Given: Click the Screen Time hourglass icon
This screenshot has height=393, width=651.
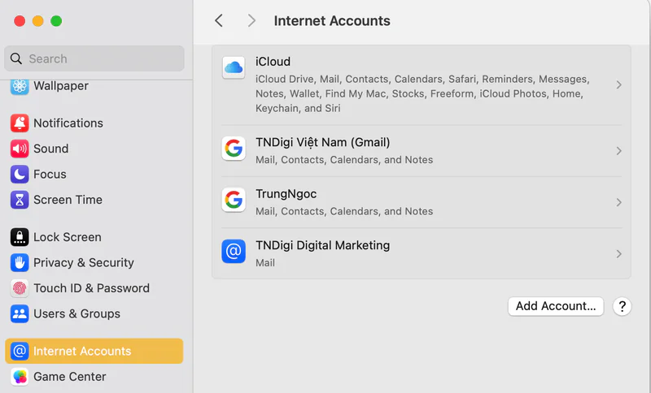Looking at the screenshot, I should [20, 200].
